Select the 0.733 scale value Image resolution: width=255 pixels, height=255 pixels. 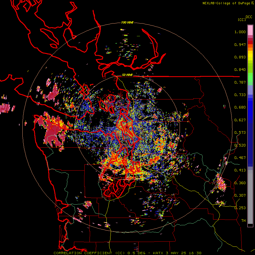pos(240,95)
